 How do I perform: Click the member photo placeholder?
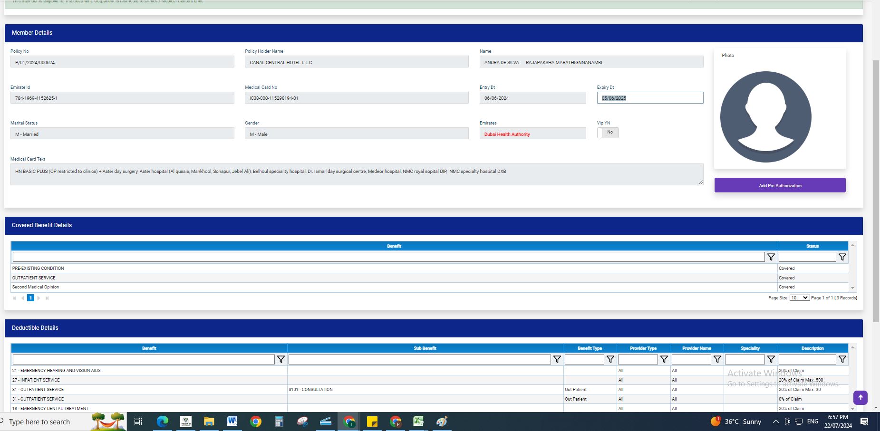[765, 117]
